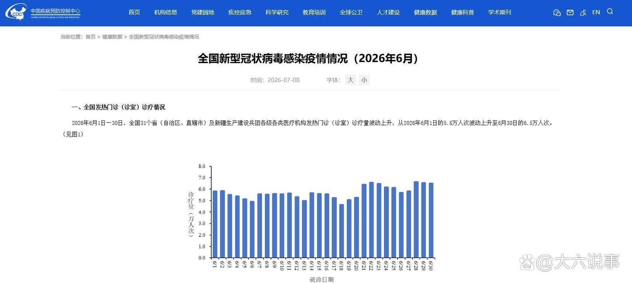
Task: Open the 科学研究 menu
Action: coord(277,12)
